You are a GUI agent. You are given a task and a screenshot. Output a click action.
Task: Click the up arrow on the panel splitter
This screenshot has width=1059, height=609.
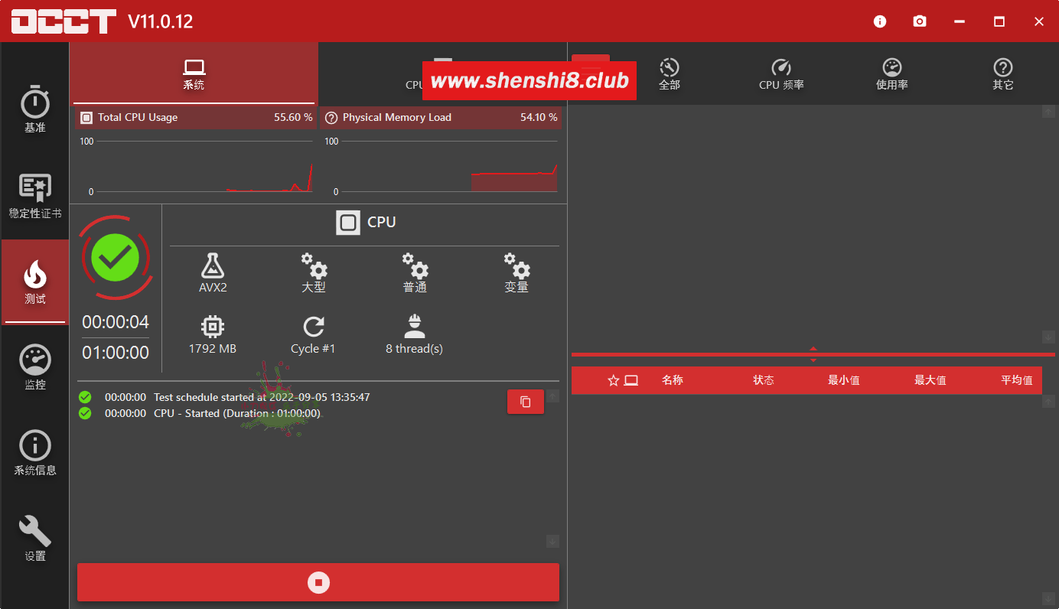tap(813, 349)
